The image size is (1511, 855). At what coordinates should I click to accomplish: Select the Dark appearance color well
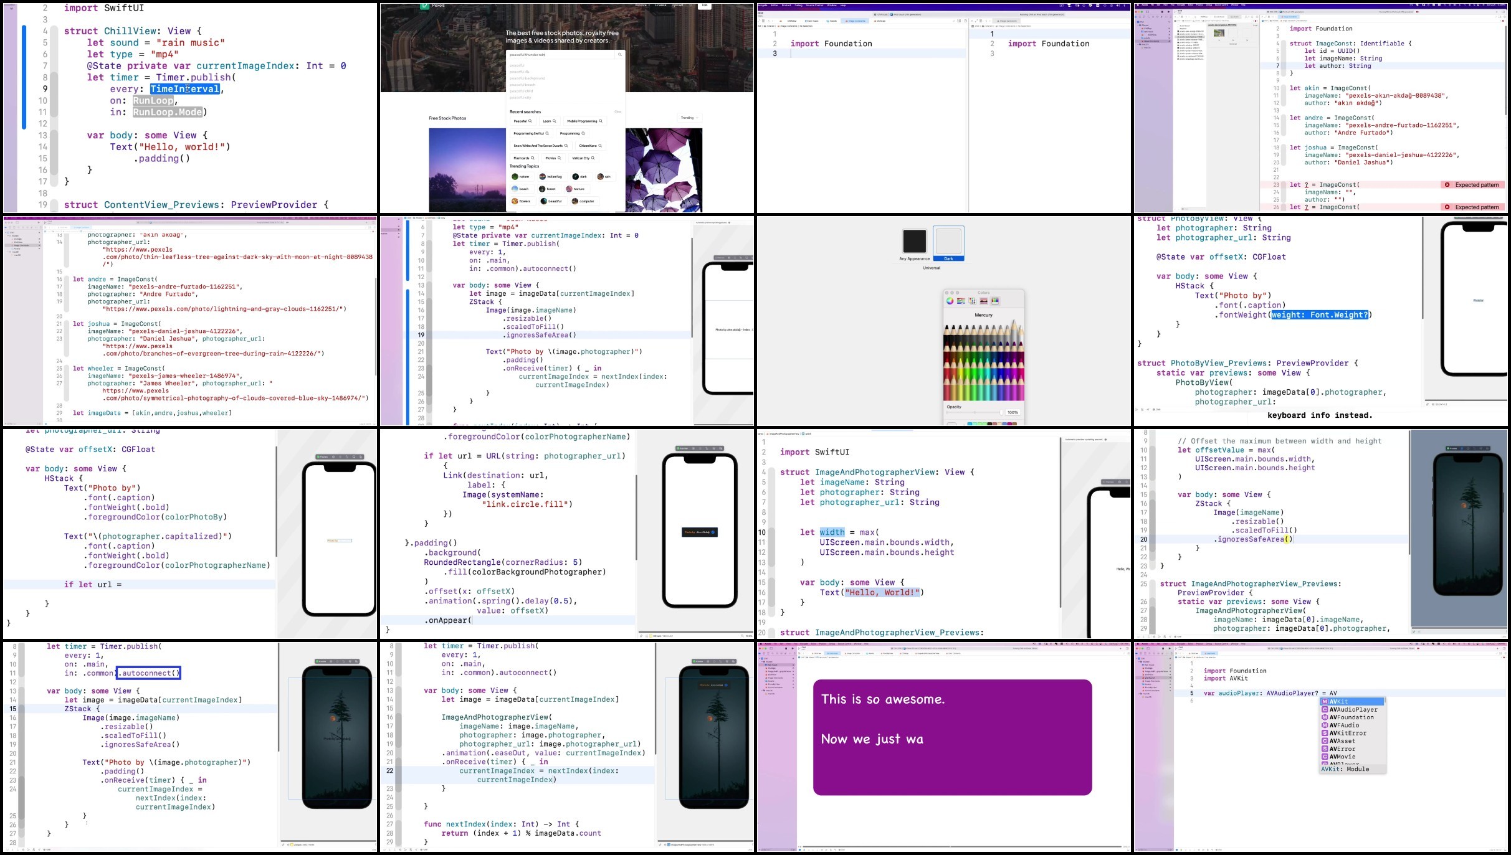coord(948,240)
